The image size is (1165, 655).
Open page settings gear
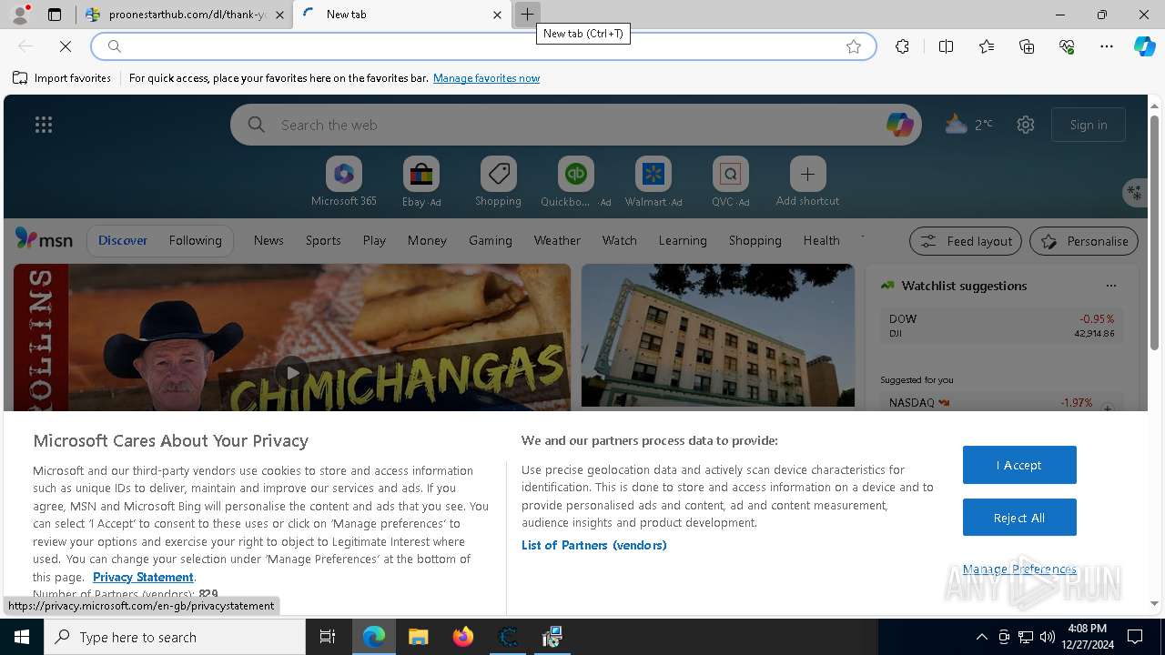pyautogui.click(x=1026, y=125)
